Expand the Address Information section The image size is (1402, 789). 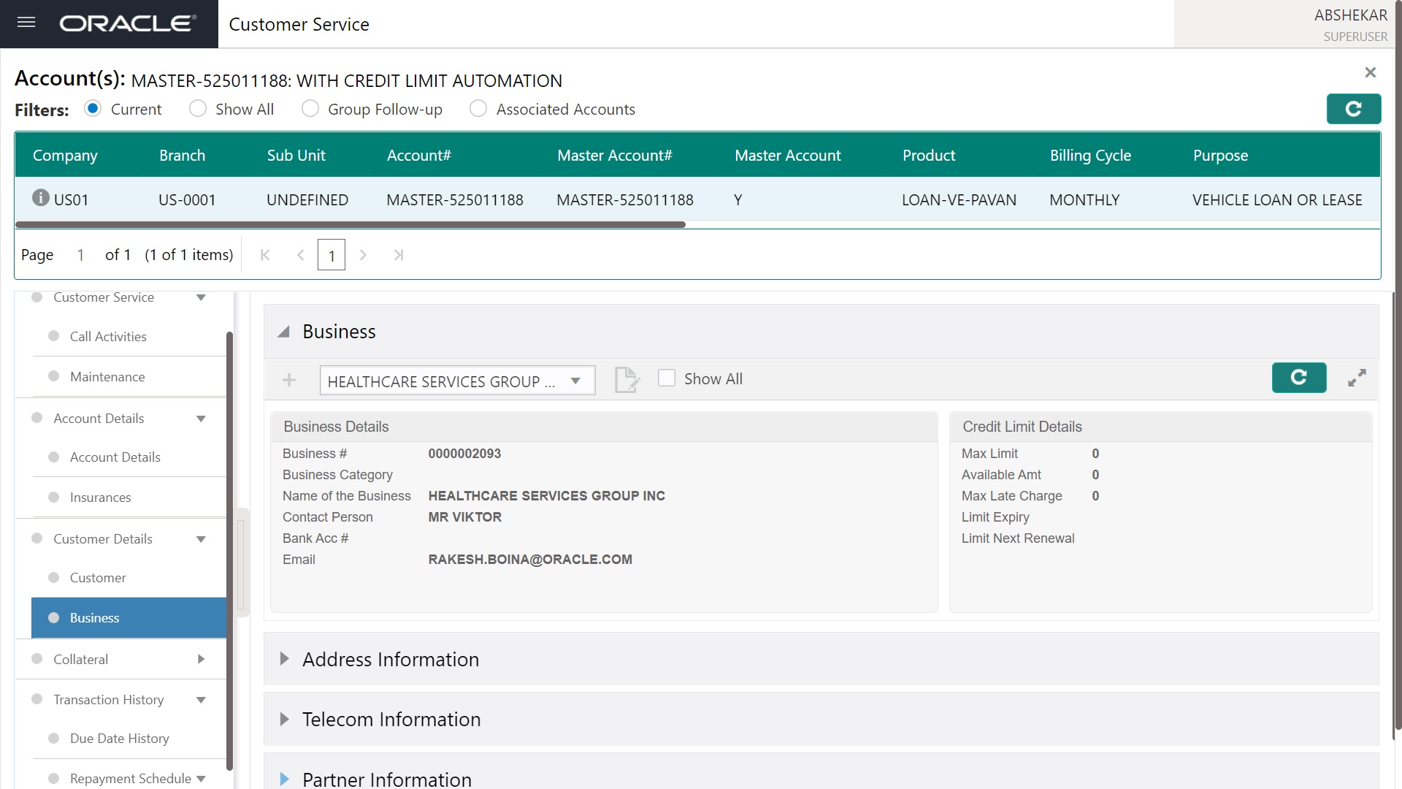click(285, 659)
